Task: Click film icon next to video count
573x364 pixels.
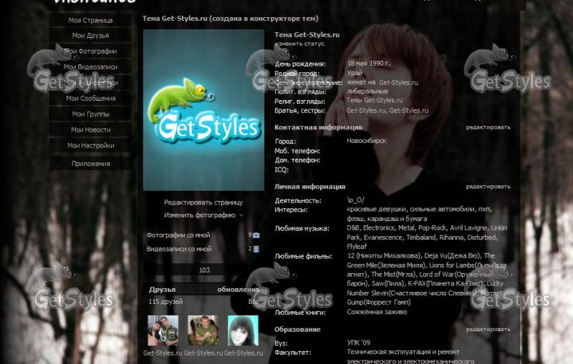Action: pos(256,249)
